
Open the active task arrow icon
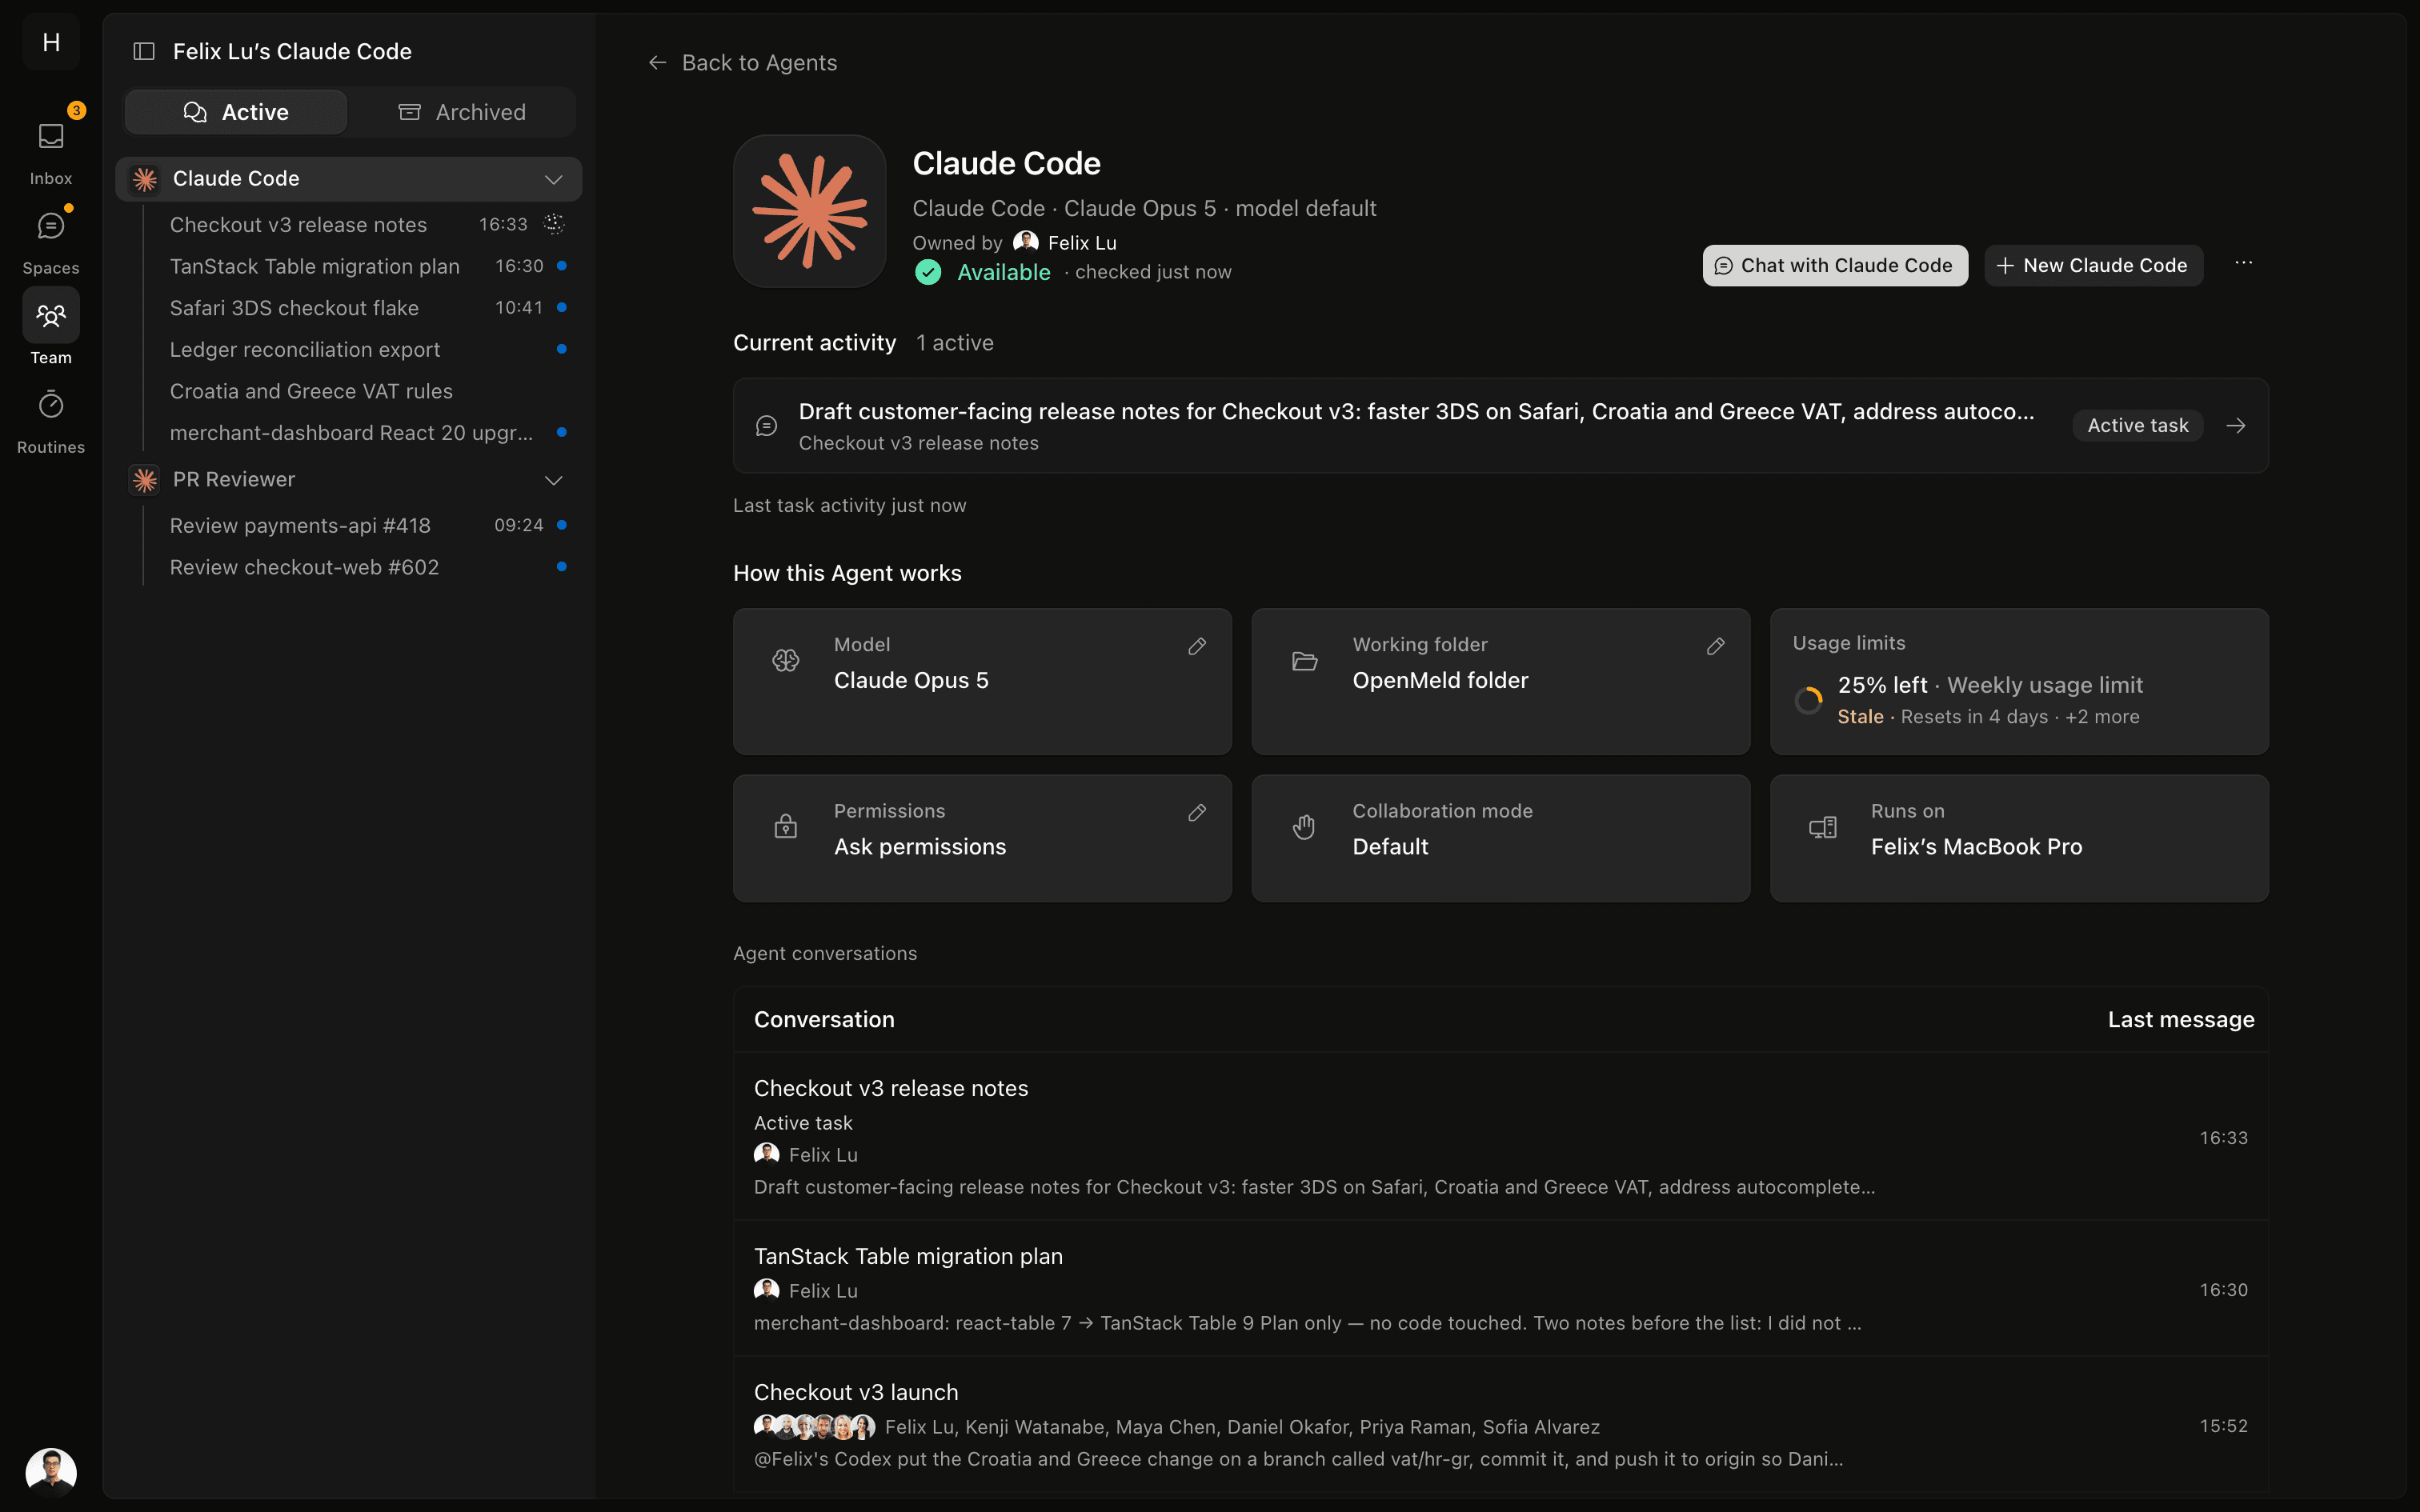2237,426
